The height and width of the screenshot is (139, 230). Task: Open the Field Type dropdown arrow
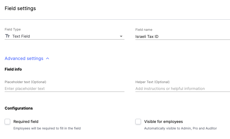click(121, 36)
